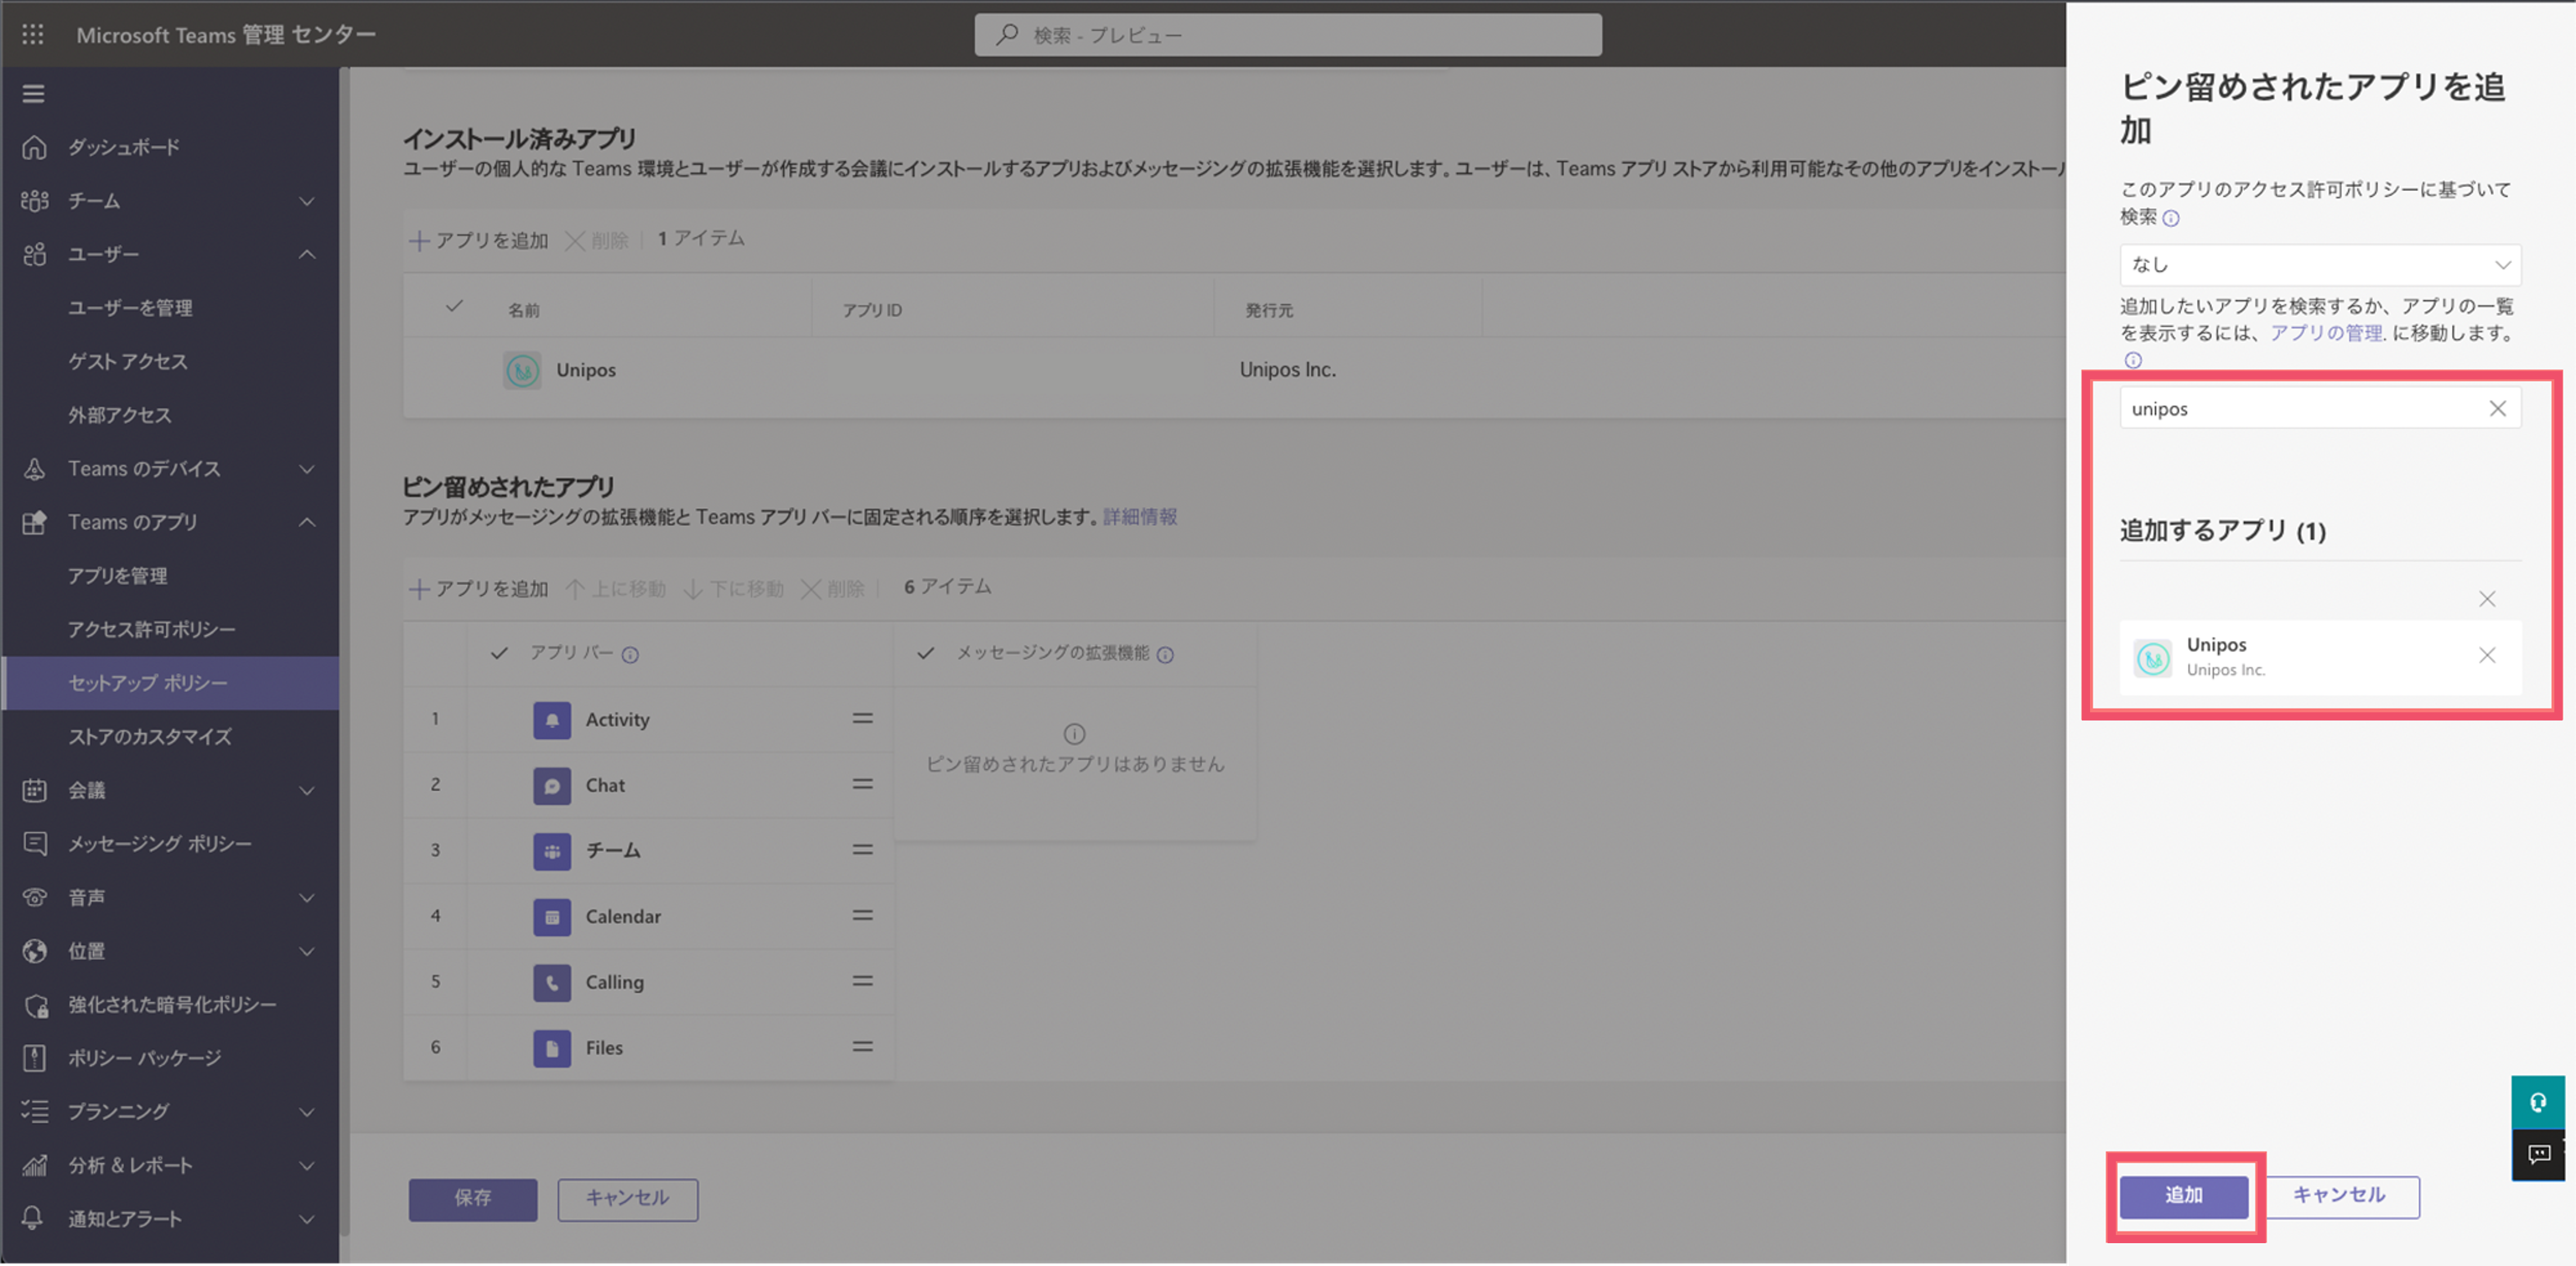The height and width of the screenshot is (1266, 2576).
Task: Clear the unipos search field
Action: click(x=2497, y=408)
